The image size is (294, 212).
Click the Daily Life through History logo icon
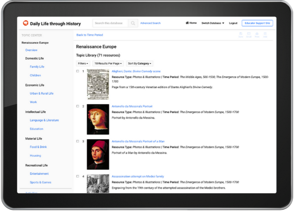click(26, 23)
